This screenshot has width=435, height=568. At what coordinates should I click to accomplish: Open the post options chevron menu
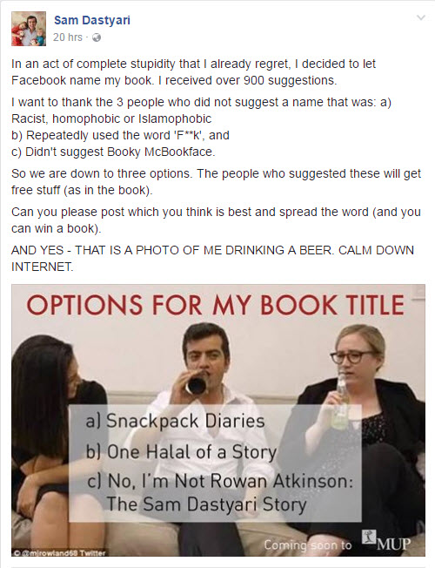pos(420,17)
